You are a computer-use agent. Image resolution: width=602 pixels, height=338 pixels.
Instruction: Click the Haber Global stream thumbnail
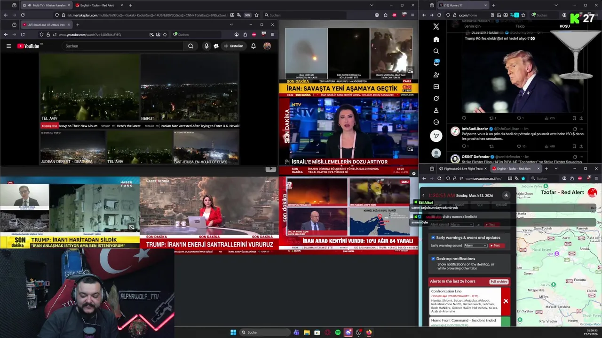click(209, 215)
